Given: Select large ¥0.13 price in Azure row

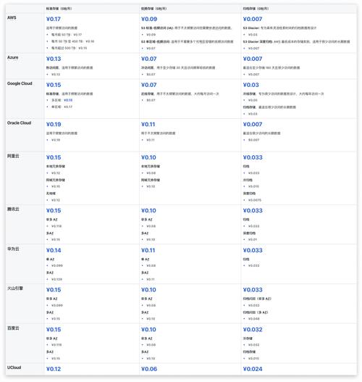Looking at the screenshot, I should coord(54,59).
